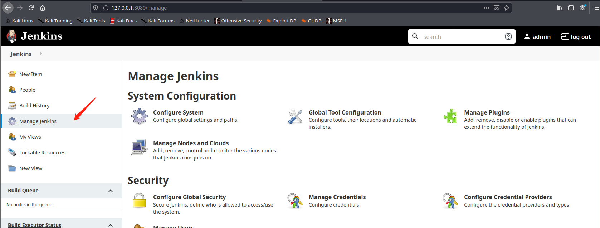600x228 pixels.
Task: Click the Configure System gear icon
Action: tap(140, 116)
